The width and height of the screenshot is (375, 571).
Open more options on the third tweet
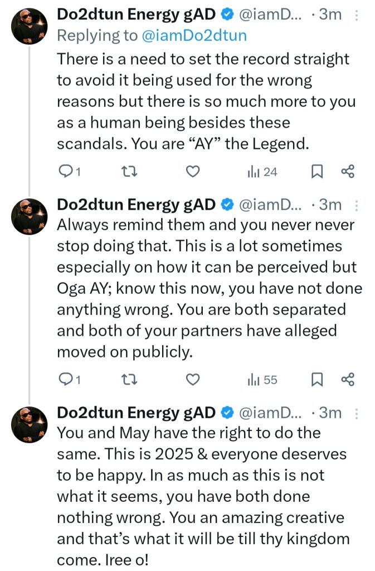point(357,413)
